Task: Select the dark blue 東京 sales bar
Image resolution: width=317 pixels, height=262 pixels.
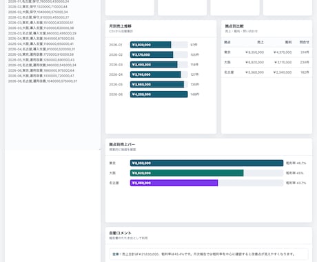Action: point(207,163)
